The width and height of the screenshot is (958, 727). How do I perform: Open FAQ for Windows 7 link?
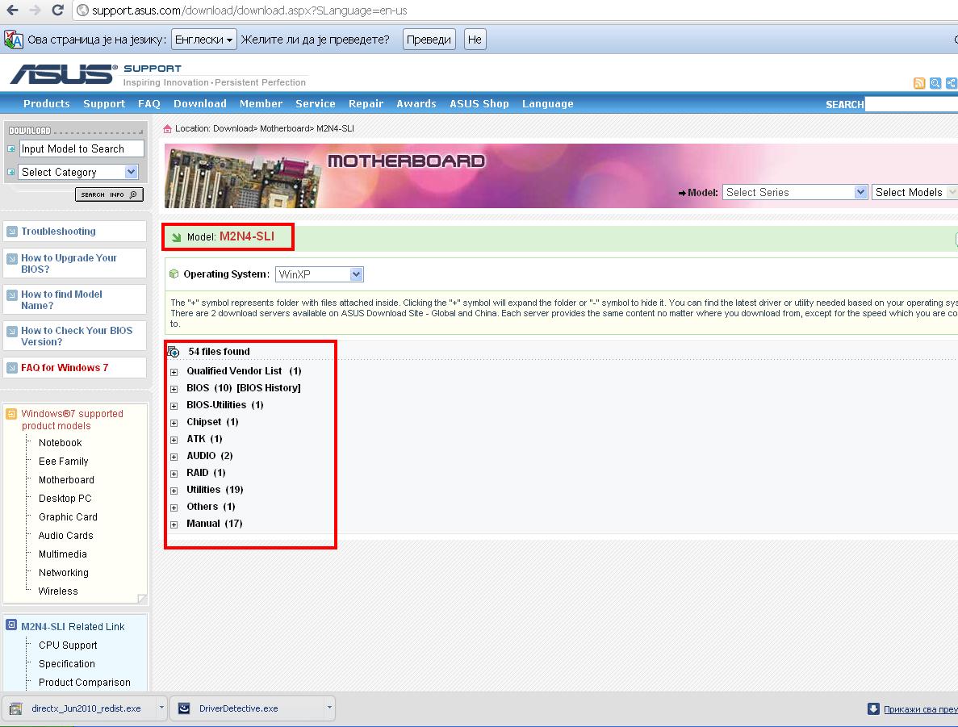[x=65, y=368]
